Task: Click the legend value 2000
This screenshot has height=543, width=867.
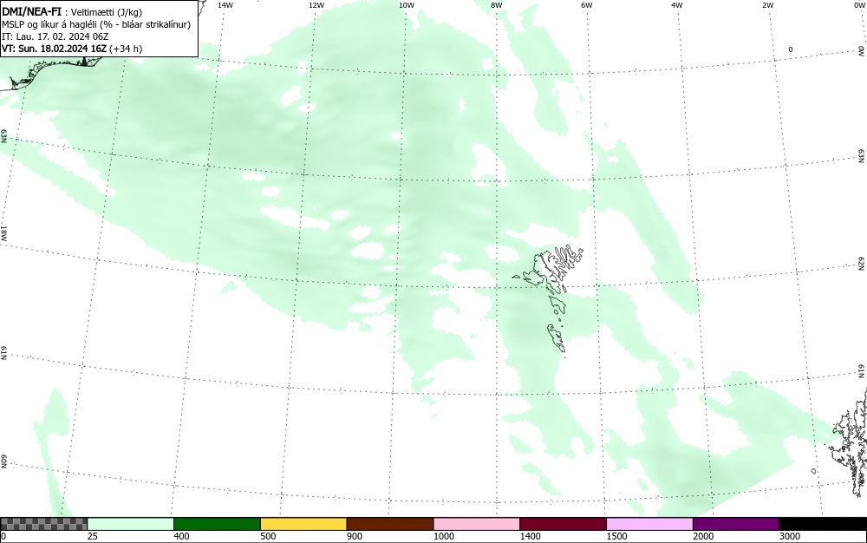Action: coord(703,536)
